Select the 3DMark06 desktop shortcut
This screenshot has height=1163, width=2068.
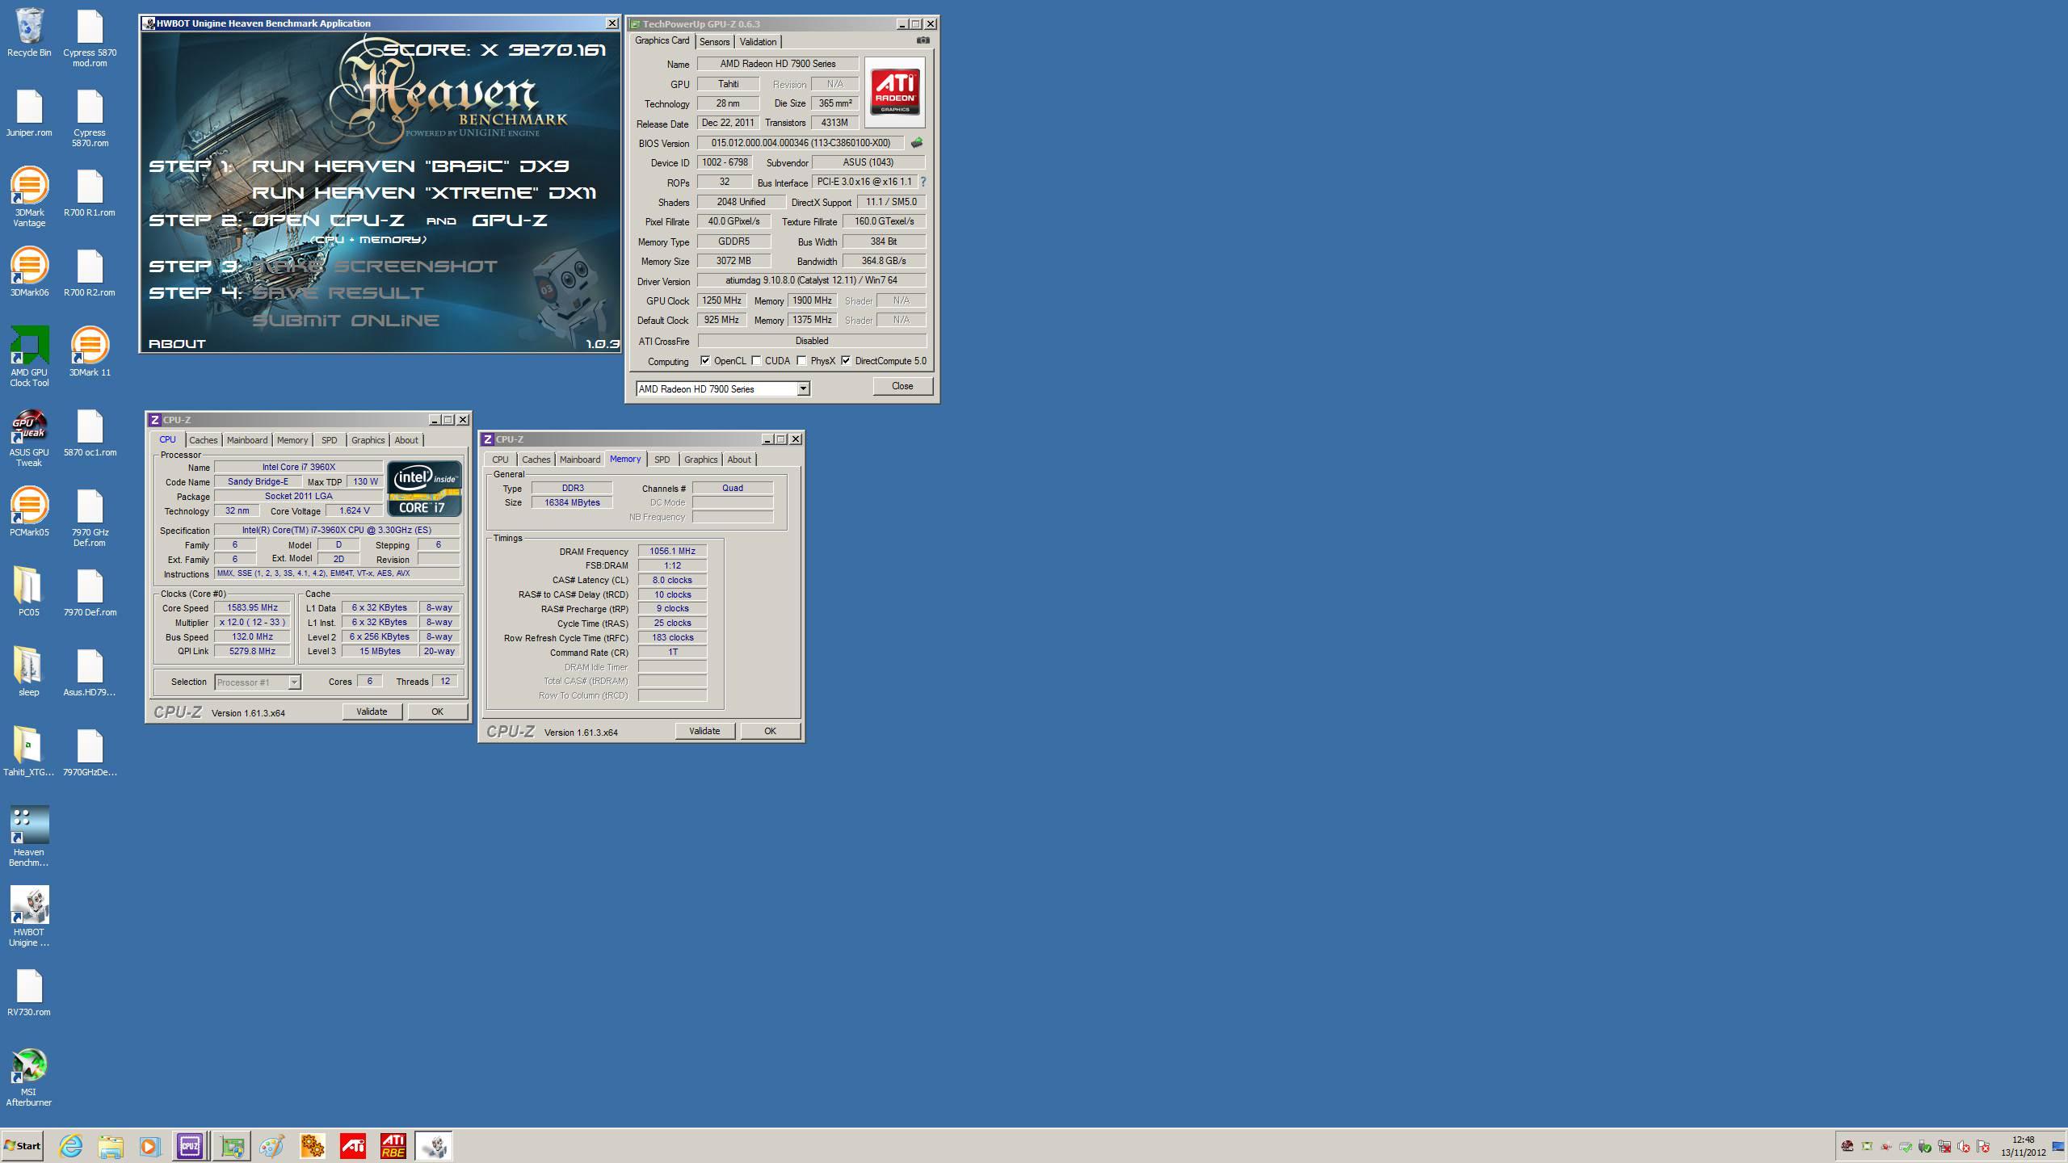point(29,272)
